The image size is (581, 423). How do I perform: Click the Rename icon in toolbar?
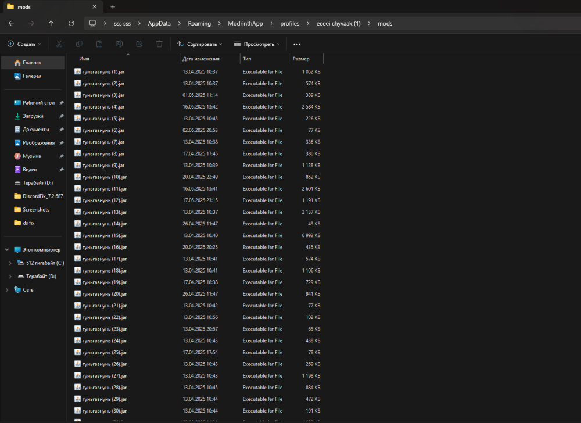(119, 44)
